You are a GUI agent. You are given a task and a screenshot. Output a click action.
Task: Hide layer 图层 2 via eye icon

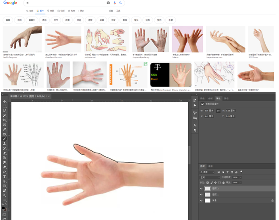[201, 188]
